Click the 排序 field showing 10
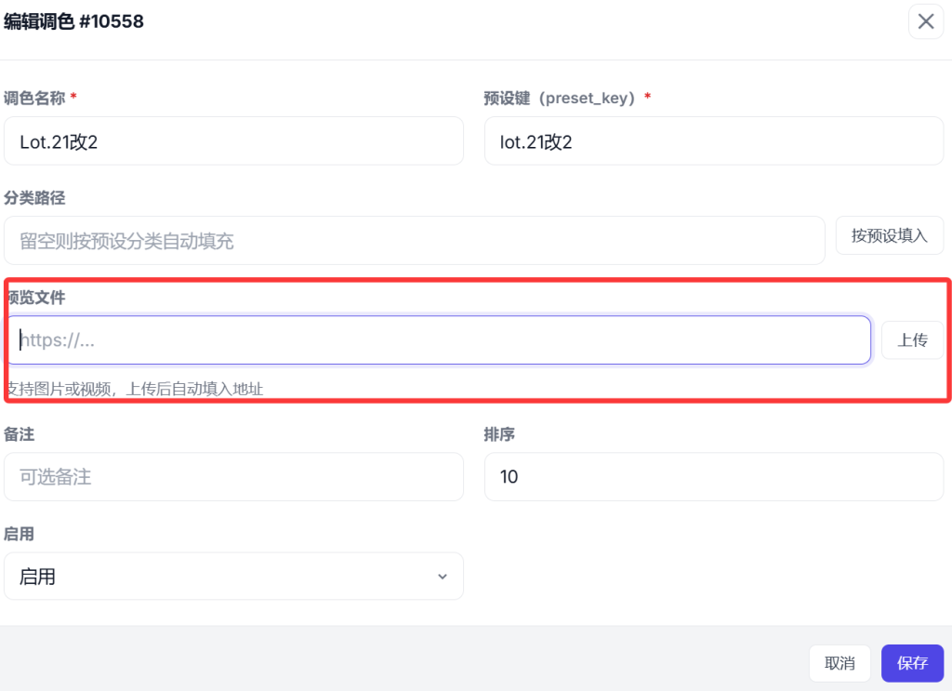This screenshot has width=952, height=691. click(x=713, y=477)
